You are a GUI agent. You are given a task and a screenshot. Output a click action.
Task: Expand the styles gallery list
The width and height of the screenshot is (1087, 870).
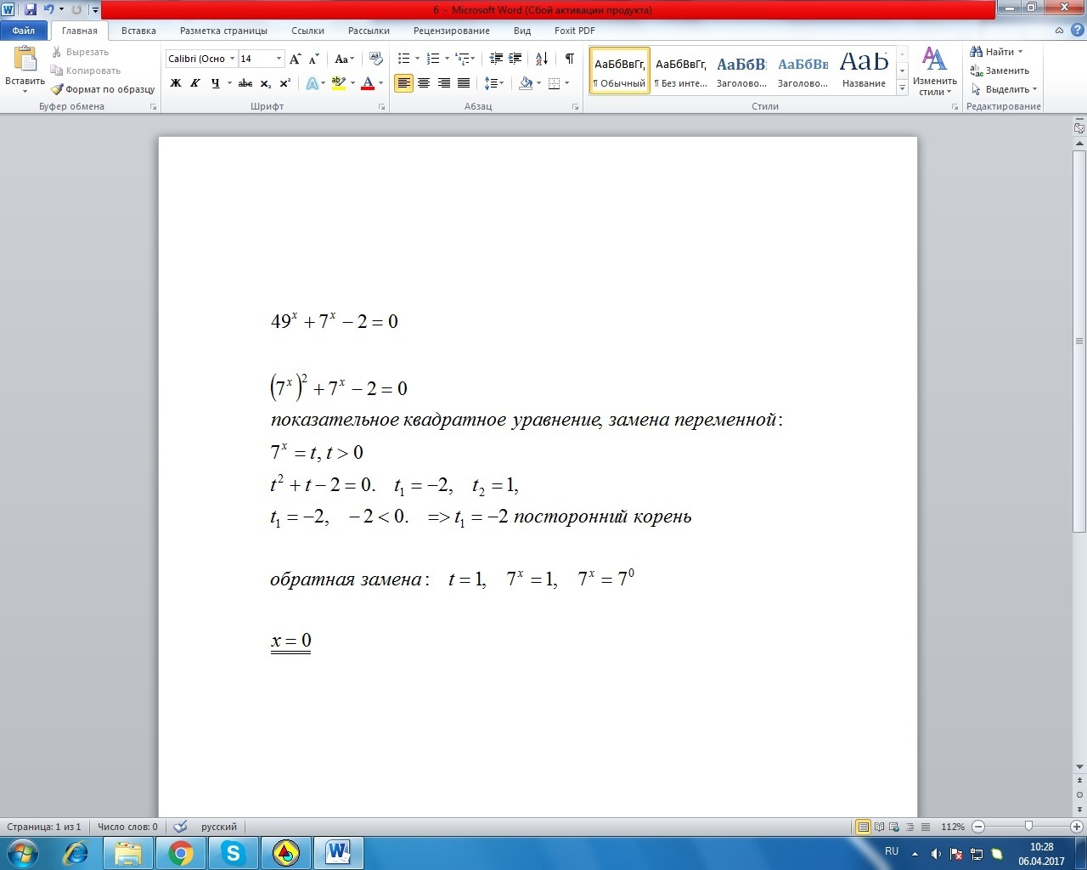coord(902,89)
